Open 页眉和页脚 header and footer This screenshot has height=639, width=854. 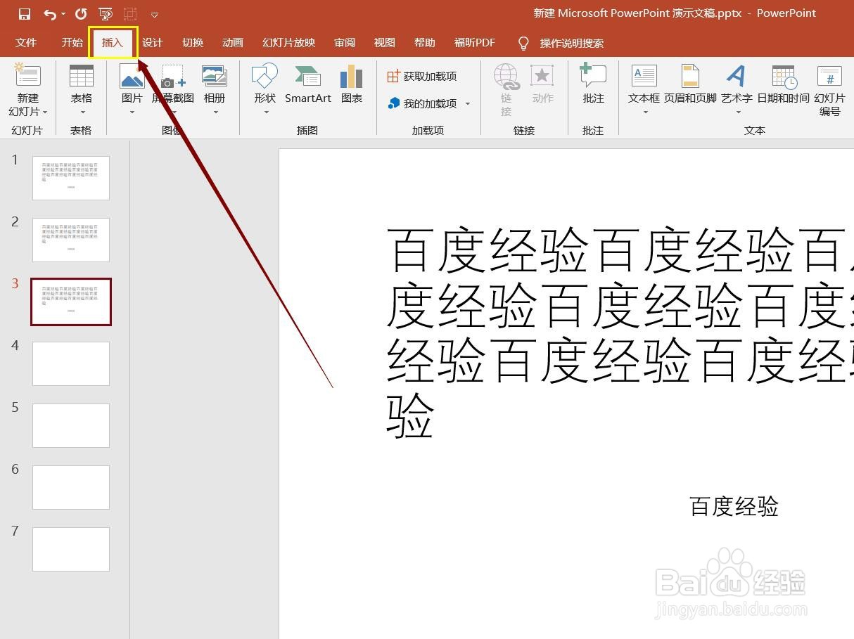tap(690, 84)
